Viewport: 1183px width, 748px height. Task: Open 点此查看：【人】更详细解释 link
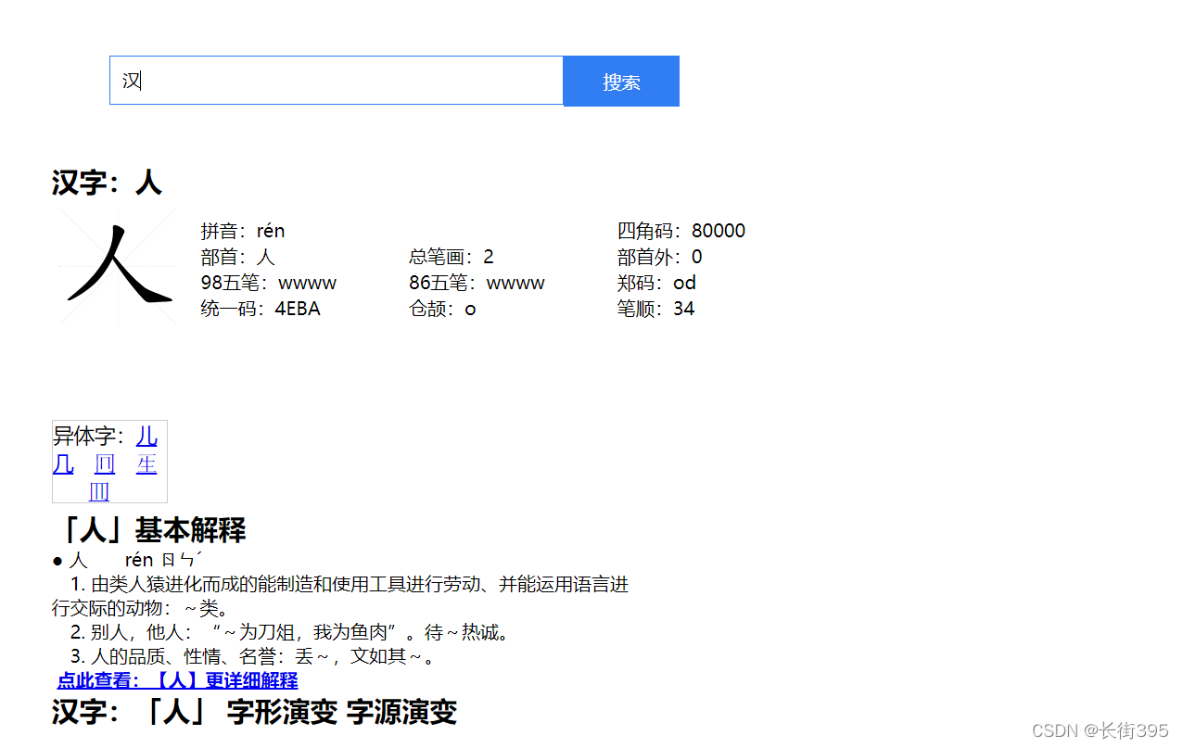pos(177,680)
